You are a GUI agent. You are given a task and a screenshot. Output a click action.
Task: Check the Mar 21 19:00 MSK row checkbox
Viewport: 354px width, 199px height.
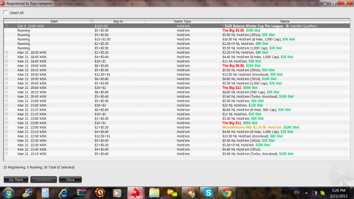pyautogui.click(x=7, y=66)
